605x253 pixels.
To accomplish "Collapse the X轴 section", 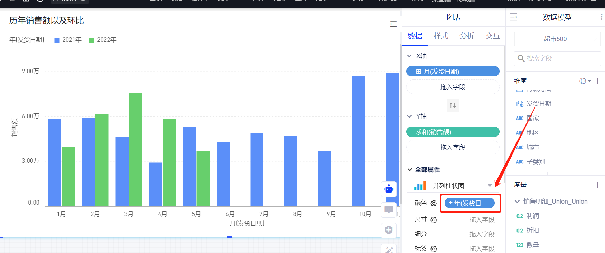I will tap(409, 56).
